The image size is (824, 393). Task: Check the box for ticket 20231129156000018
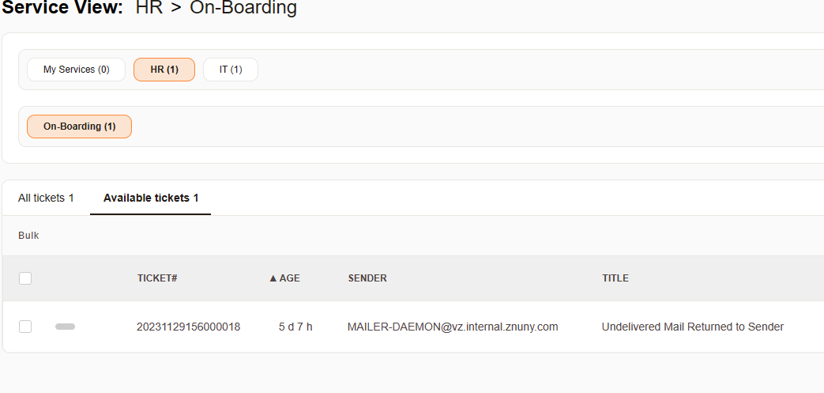pos(25,327)
